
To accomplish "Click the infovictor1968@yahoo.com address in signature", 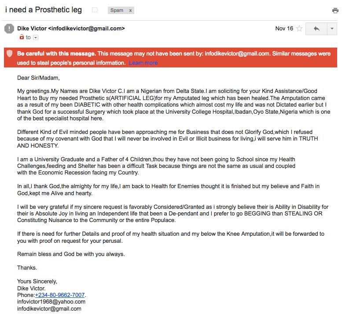I will (x=51, y=302).
